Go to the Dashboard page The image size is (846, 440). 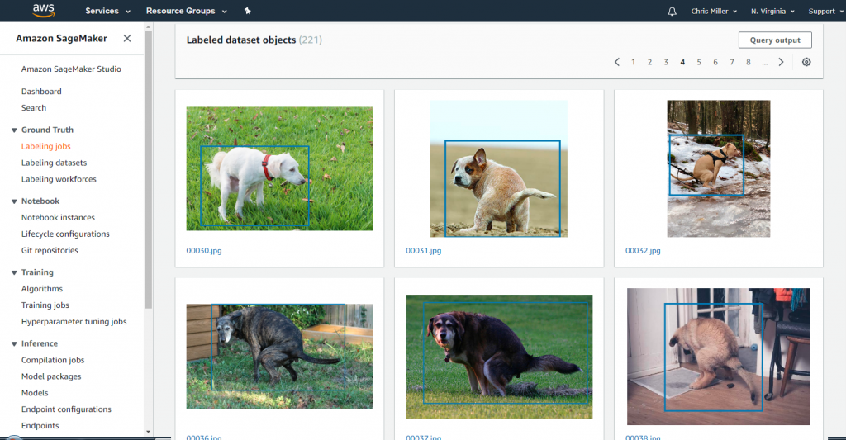coord(41,92)
